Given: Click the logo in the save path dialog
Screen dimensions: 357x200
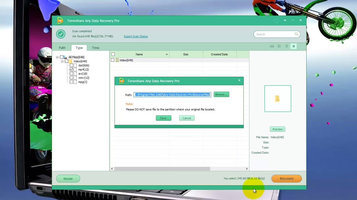Looking at the screenshot, I should coord(122,81).
